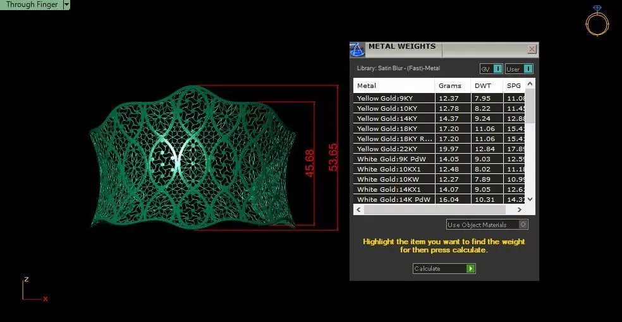Click the Metal Weights title bar
Image resolution: width=622 pixels, height=322 pixels.
(x=444, y=49)
